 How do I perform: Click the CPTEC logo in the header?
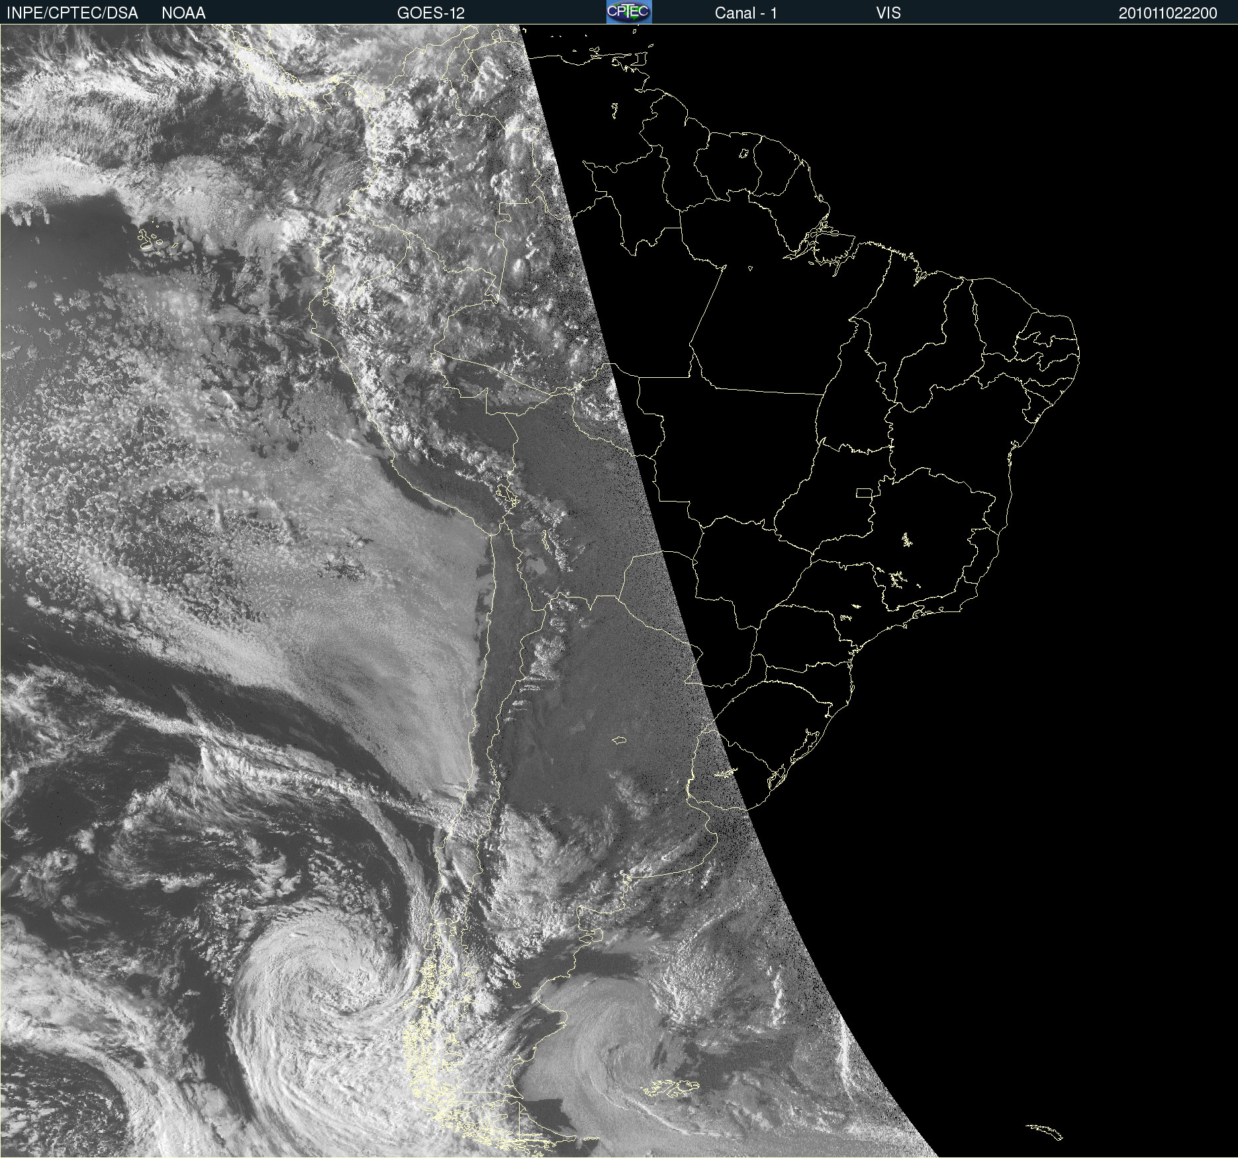point(629,12)
